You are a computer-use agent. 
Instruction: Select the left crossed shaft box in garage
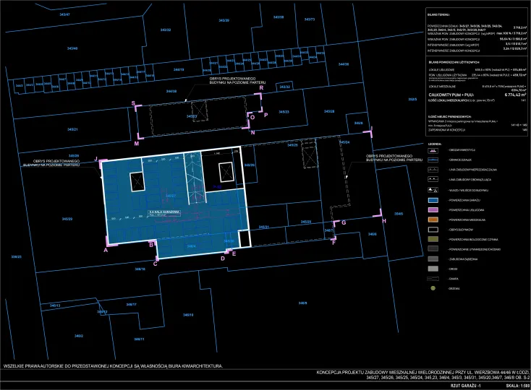pos(136,183)
